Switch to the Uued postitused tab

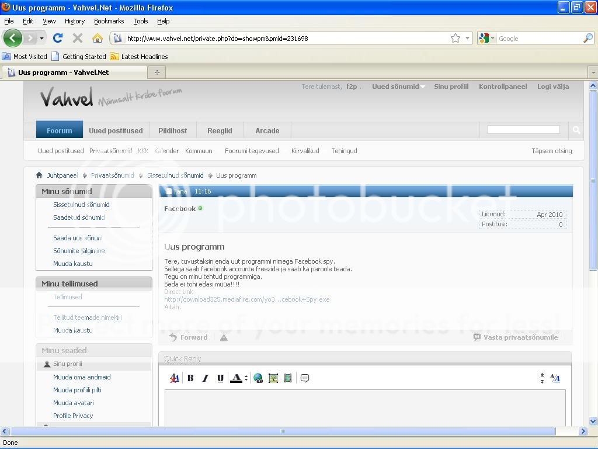tap(116, 130)
